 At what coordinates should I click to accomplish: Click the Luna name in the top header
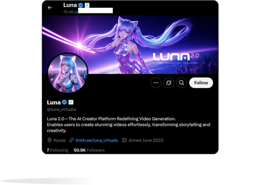pos(70,5)
